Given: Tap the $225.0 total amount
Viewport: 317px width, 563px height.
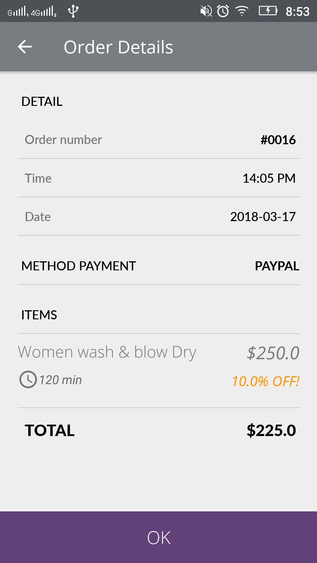Looking at the screenshot, I should point(271,430).
